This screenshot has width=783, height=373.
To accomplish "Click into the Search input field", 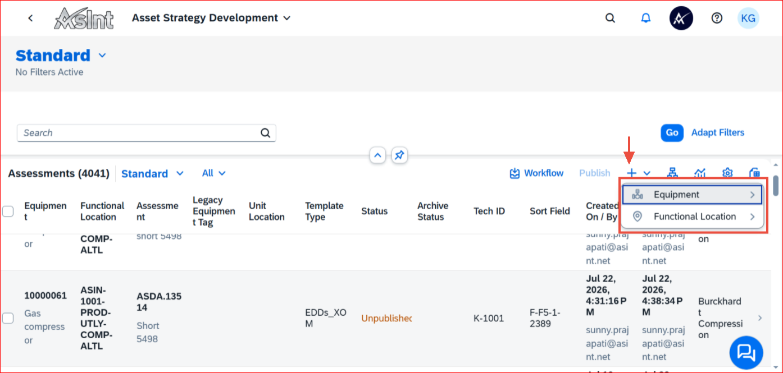I will pos(139,133).
